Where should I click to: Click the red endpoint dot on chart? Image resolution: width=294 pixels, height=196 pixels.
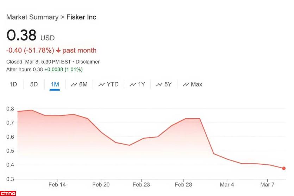[284, 168]
